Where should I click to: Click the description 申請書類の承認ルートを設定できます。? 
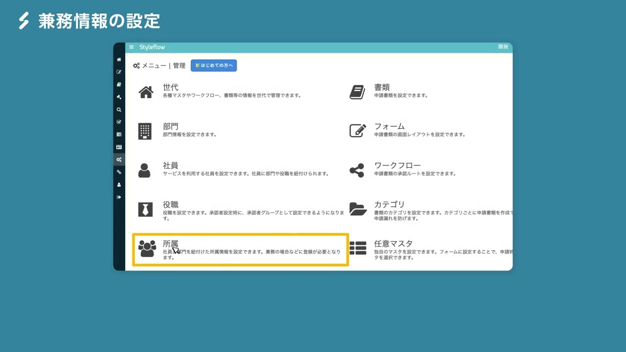[415, 174]
